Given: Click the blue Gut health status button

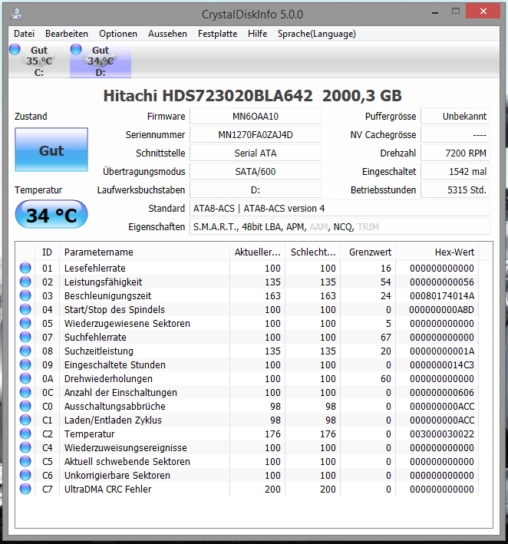Looking at the screenshot, I should tap(51, 150).
